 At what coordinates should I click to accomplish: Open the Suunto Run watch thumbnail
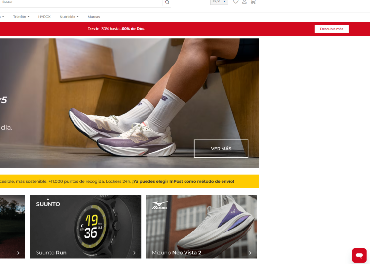tap(85, 227)
